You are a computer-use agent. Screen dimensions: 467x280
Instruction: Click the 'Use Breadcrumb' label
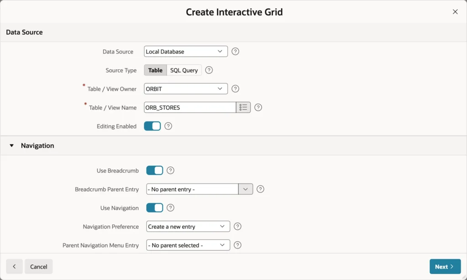(x=118, y=170)
